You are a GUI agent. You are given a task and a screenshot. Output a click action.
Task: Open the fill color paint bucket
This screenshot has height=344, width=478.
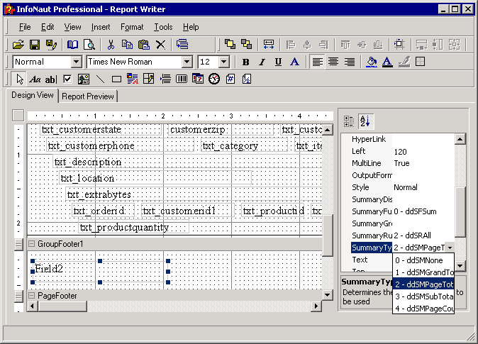coord(372,62)
